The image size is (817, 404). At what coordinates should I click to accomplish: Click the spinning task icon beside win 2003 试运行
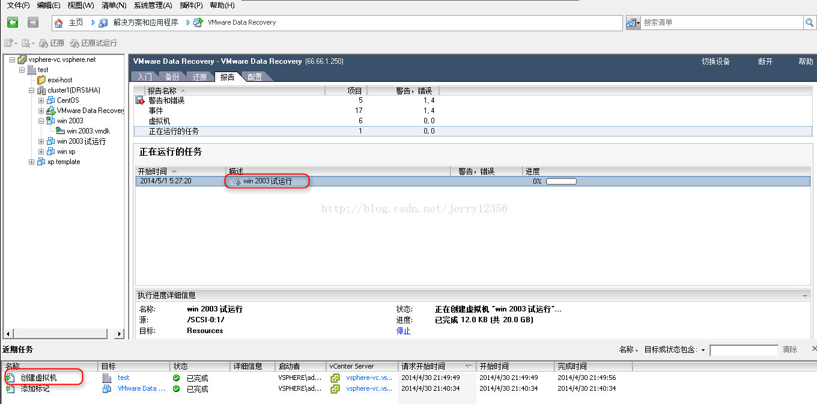[236, 181]
